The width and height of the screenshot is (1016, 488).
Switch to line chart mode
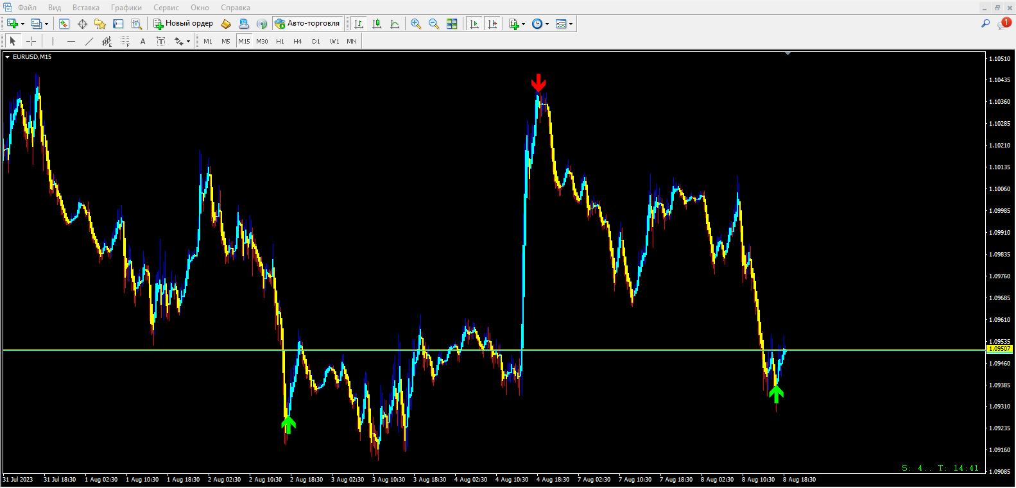tap(395, 24)
